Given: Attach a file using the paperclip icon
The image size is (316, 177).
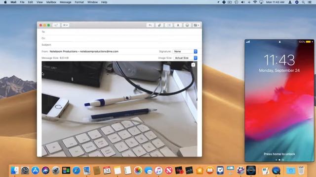Looking at the screenshot, I should click(x=159, y=25).
